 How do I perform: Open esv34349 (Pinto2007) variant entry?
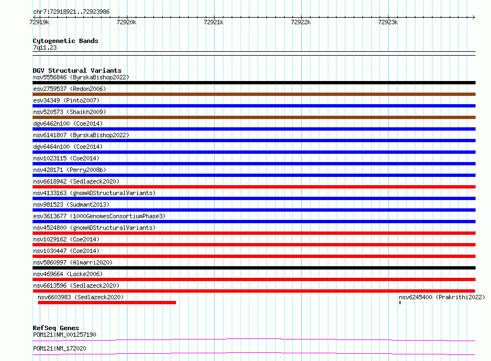click(x=66, y=100)
